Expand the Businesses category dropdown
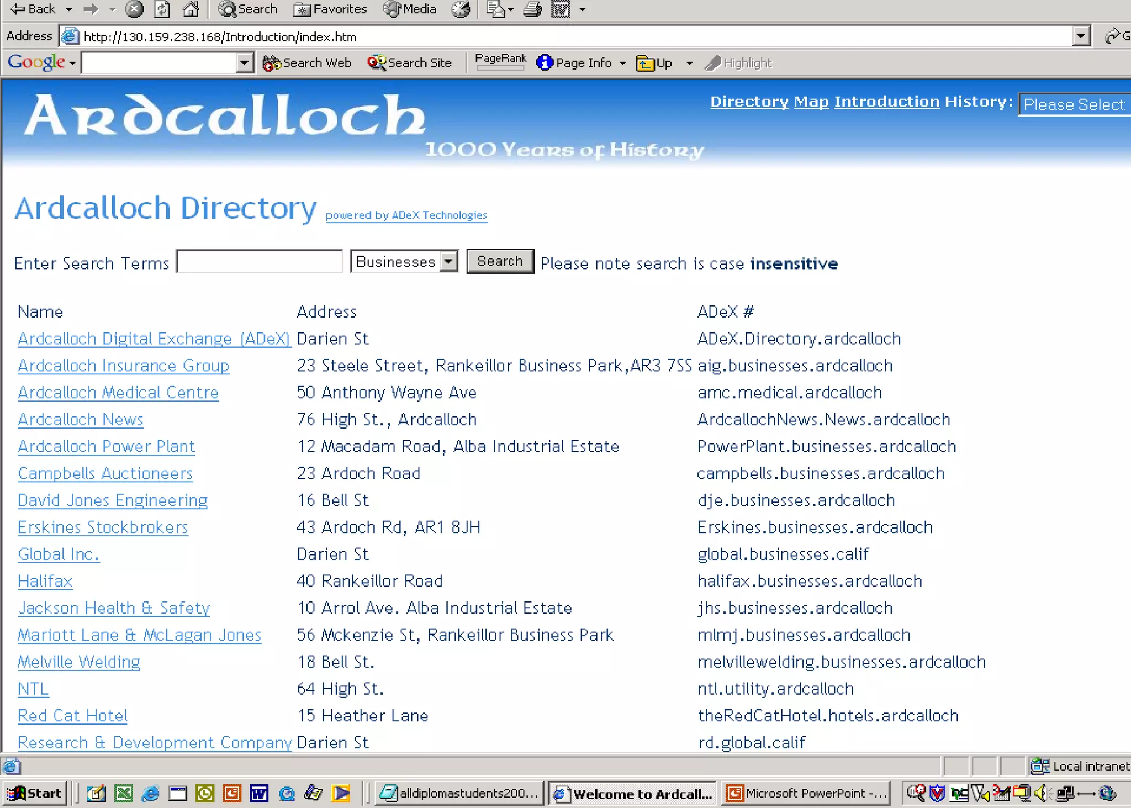 coord(450,261)
